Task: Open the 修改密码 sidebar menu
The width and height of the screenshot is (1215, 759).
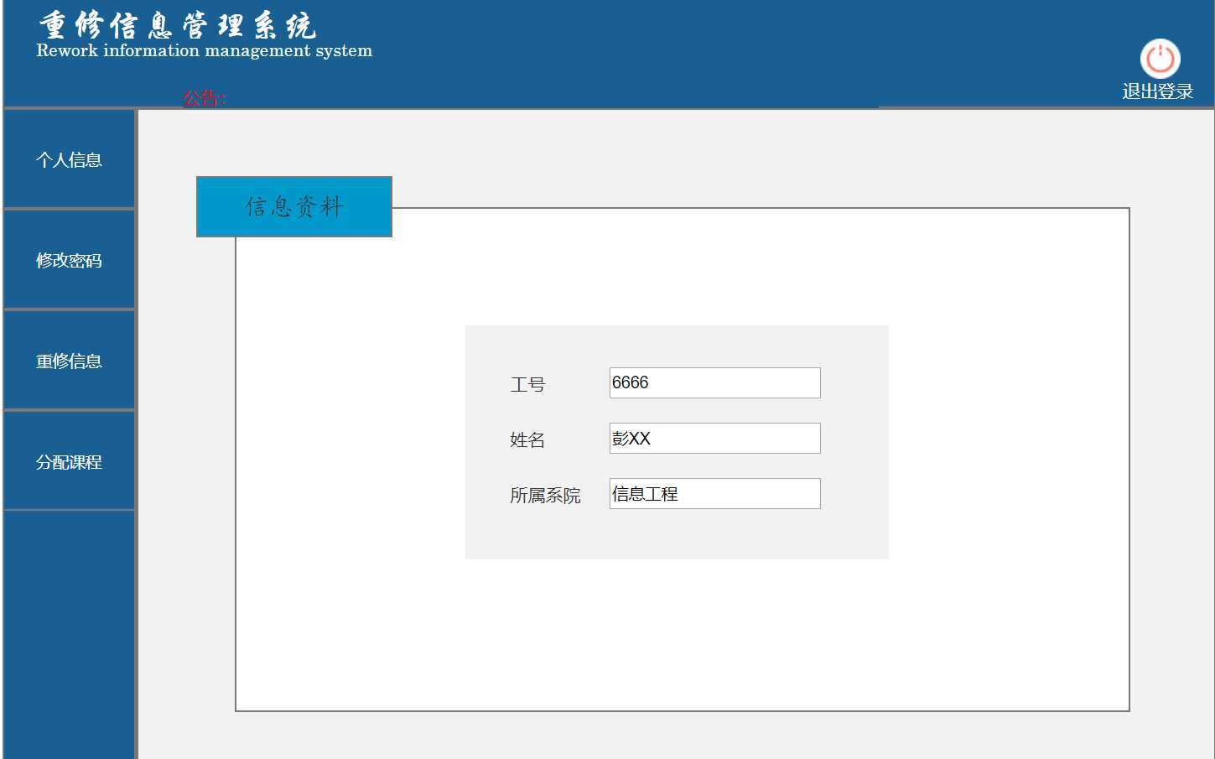Action: click(x=69, y=260)
